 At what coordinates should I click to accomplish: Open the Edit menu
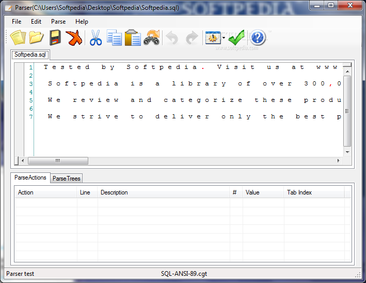coord(36,22)
